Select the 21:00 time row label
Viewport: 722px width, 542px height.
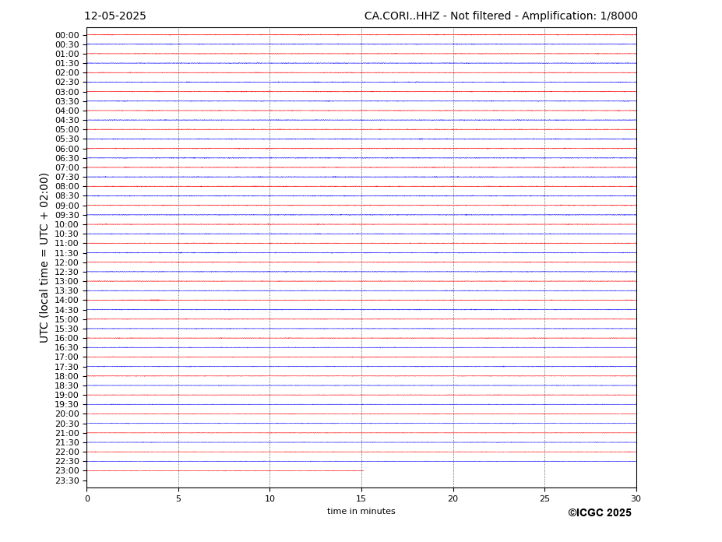coord(67,433)
